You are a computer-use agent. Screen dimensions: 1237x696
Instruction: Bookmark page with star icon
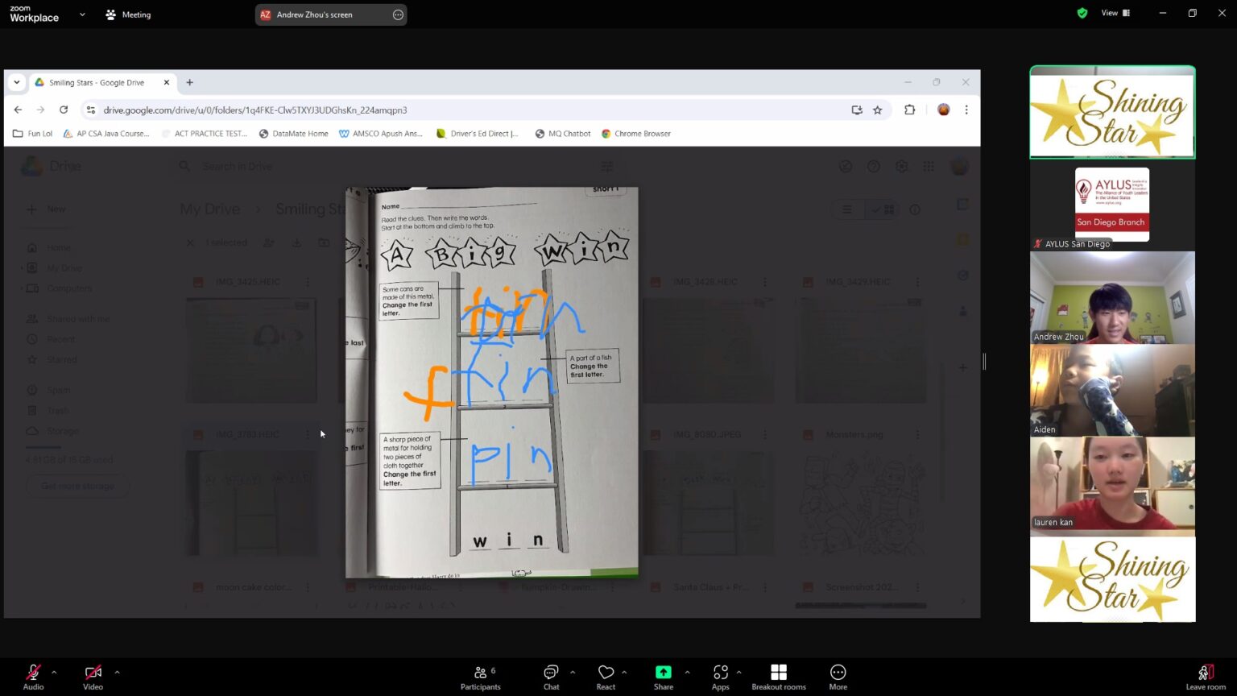coord(878,110)
